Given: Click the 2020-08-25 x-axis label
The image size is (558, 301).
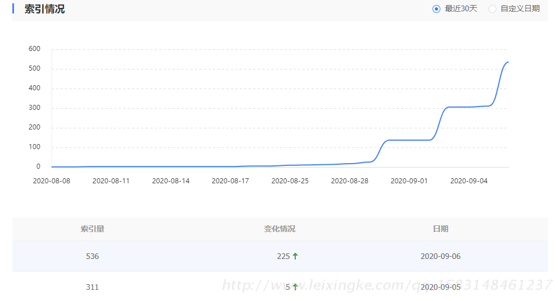Looking at the screenshot, I should (290, 181).
